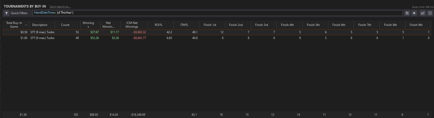Screen dimensions: 434x118
Task: Click the ROI% column header
Action: [x=158, y=25]
